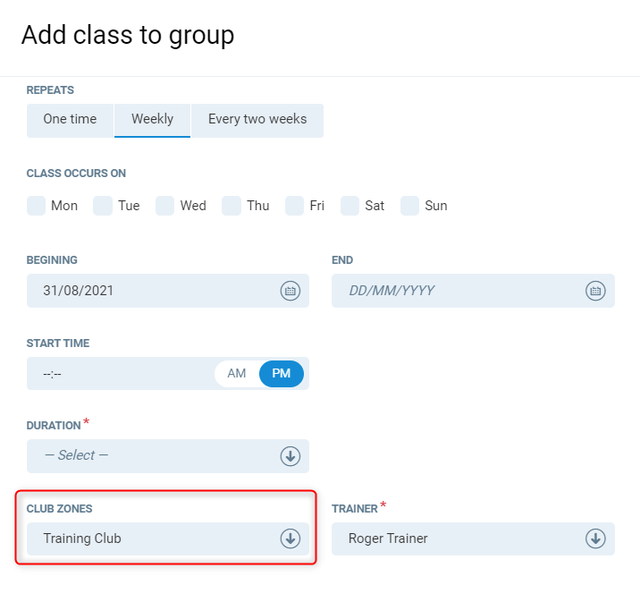Set start time to PM
640x602 pixels.
point(282,374)
